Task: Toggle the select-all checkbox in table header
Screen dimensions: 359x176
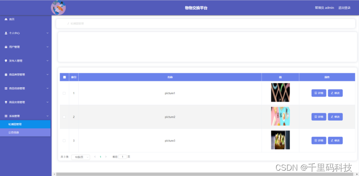Action: pyautogui.click(x=64, y=77)
